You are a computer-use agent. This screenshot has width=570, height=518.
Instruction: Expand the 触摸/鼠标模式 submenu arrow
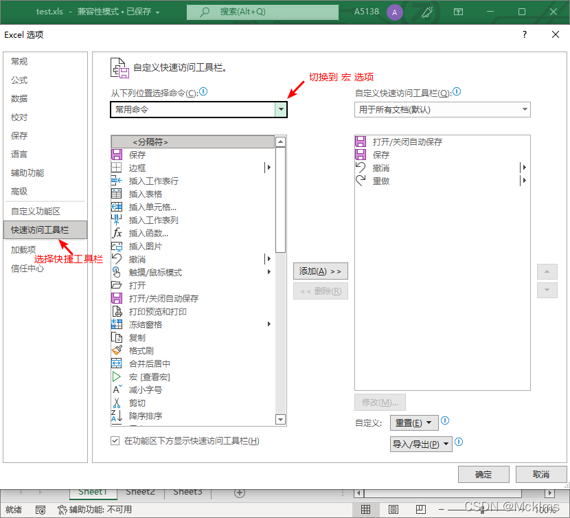point(269,272)
